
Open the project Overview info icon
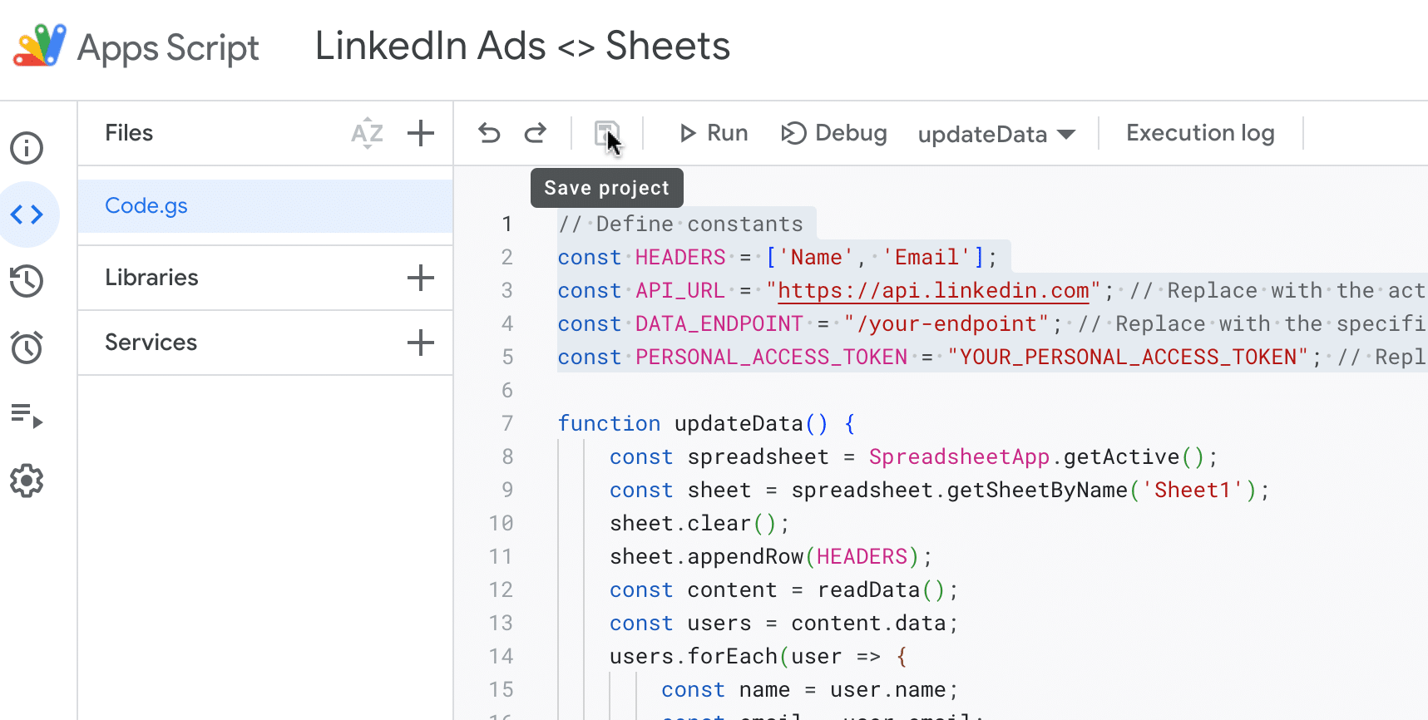point(27,148)
